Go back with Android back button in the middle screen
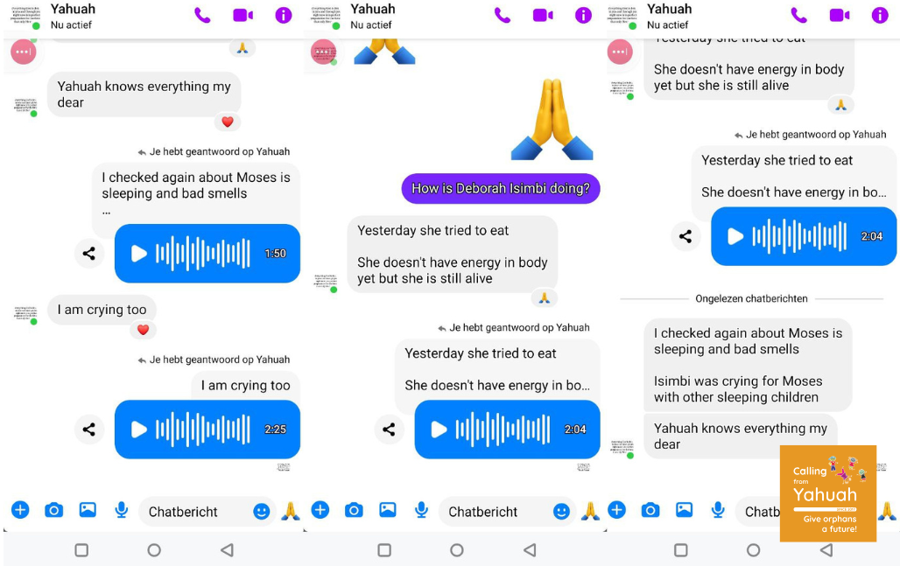Screen dimensions: 900x566 530,550
